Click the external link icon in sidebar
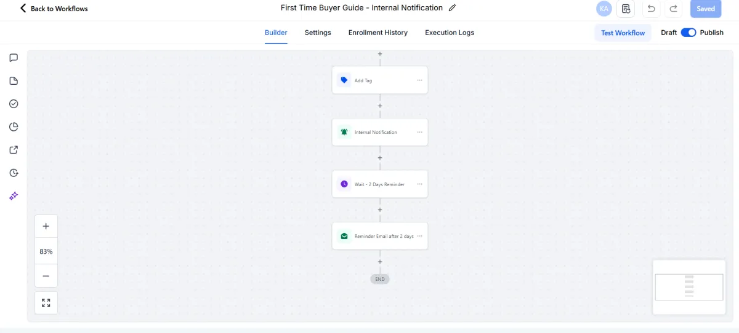 coord(14,150)
